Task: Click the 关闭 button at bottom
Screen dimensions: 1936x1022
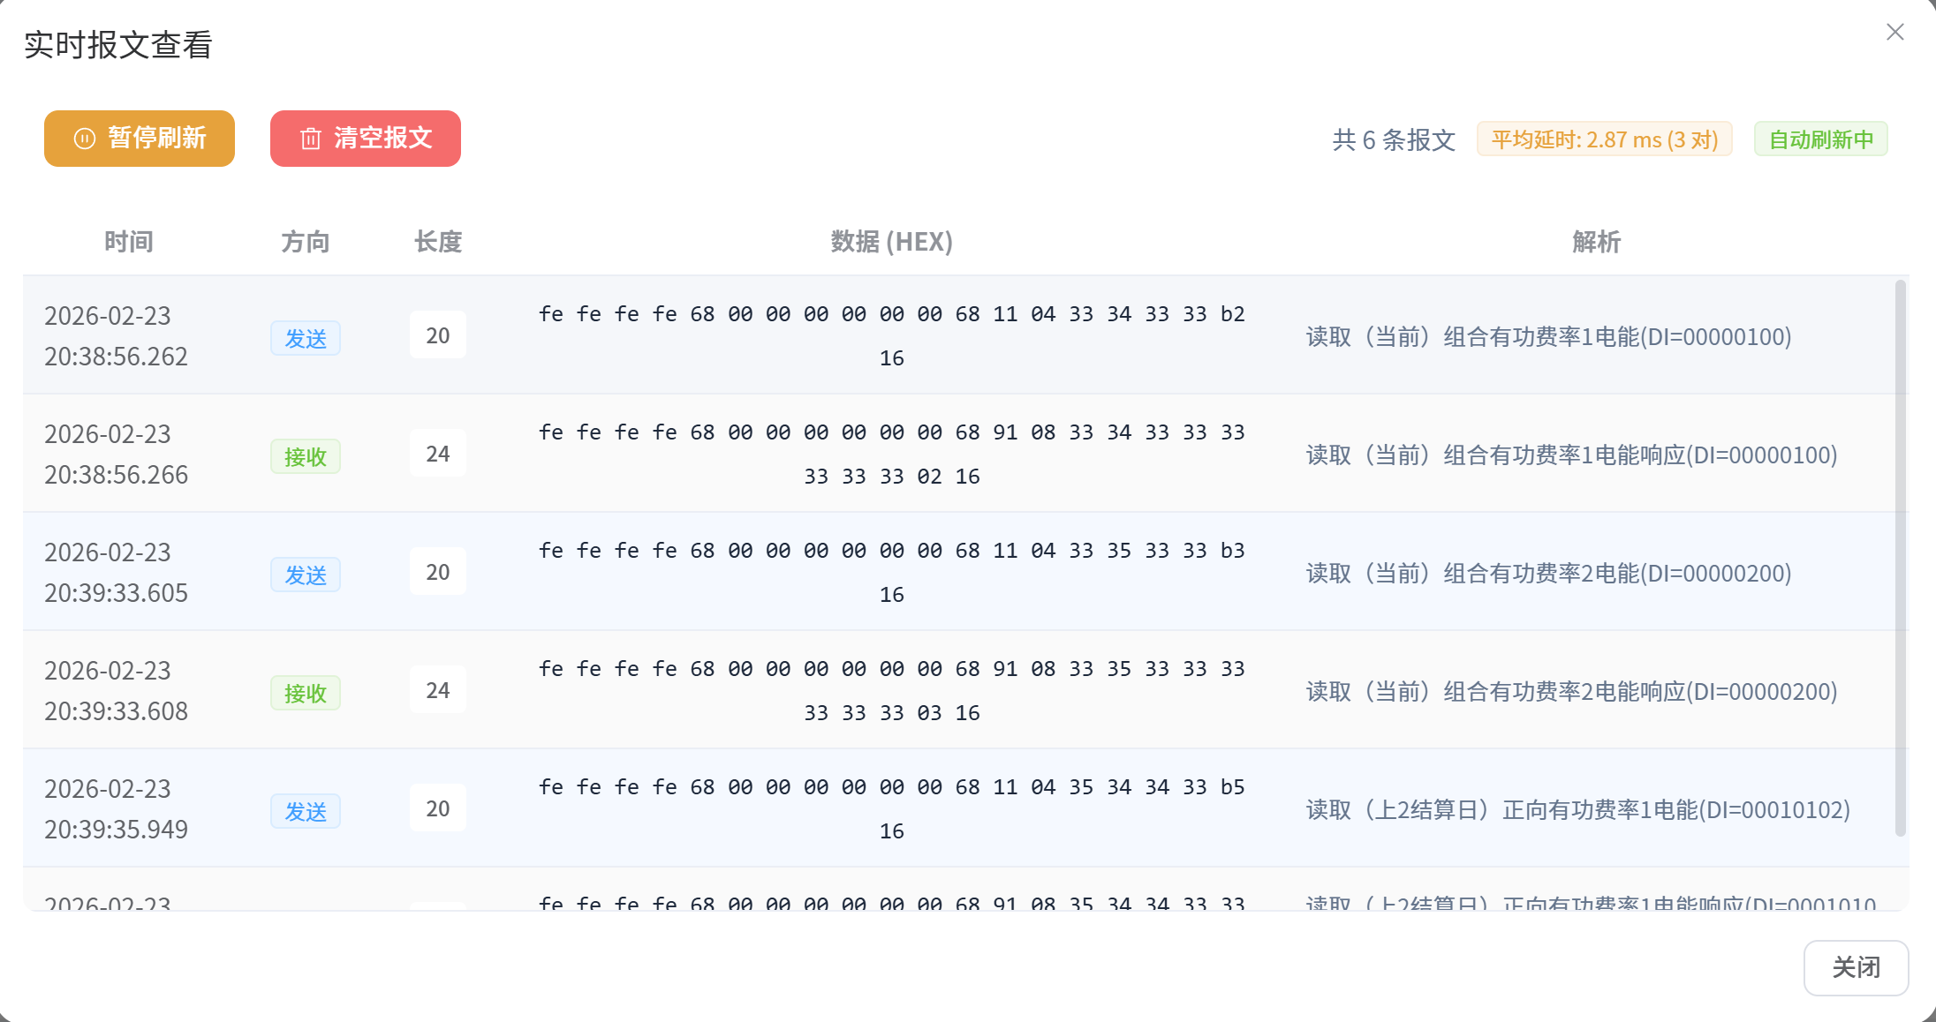Action: [1855, 967]
